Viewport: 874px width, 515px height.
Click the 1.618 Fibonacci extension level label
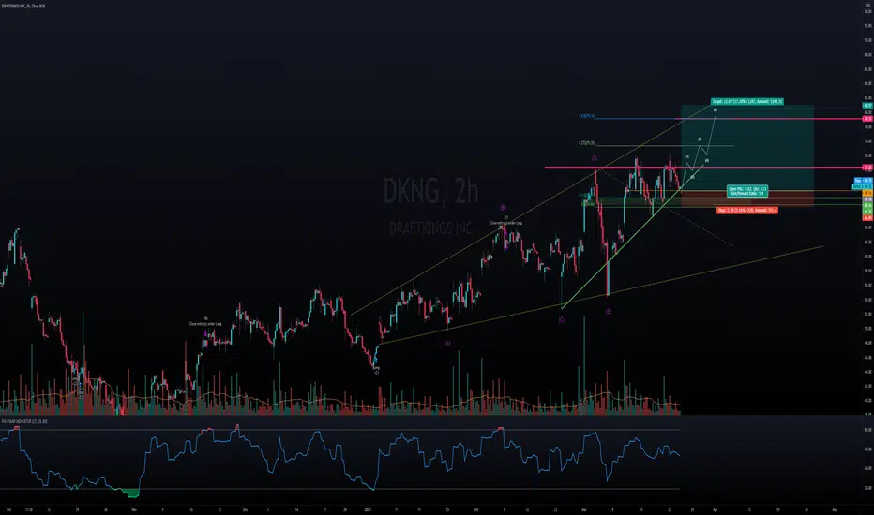click(586, 117)
